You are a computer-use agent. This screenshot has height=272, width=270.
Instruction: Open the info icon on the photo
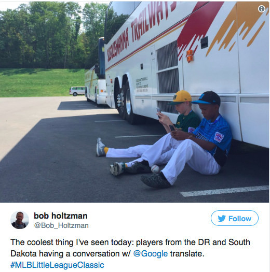pos(261,9)
